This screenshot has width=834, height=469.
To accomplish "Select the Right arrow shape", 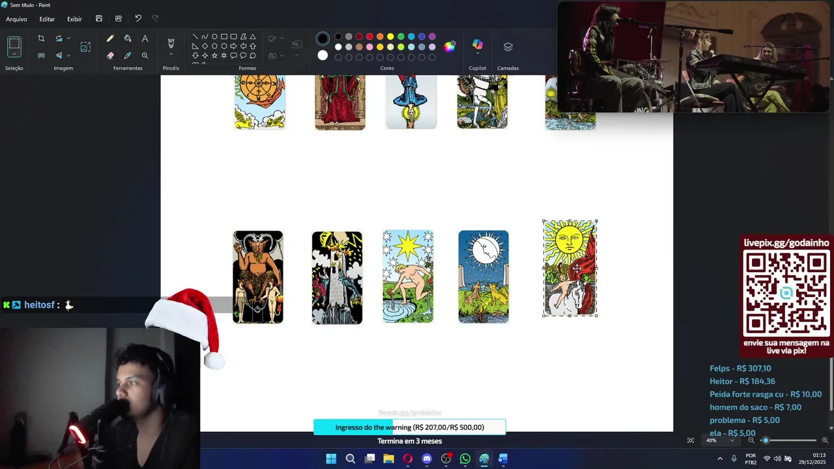I will (x=233, y=46).
